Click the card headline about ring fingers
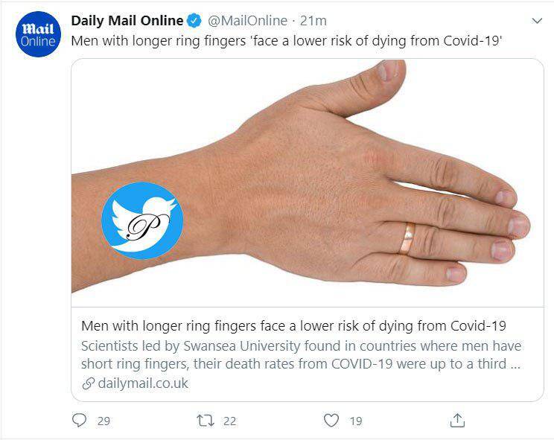This screenshot has height=440, width=554. (x=293, y=325)
